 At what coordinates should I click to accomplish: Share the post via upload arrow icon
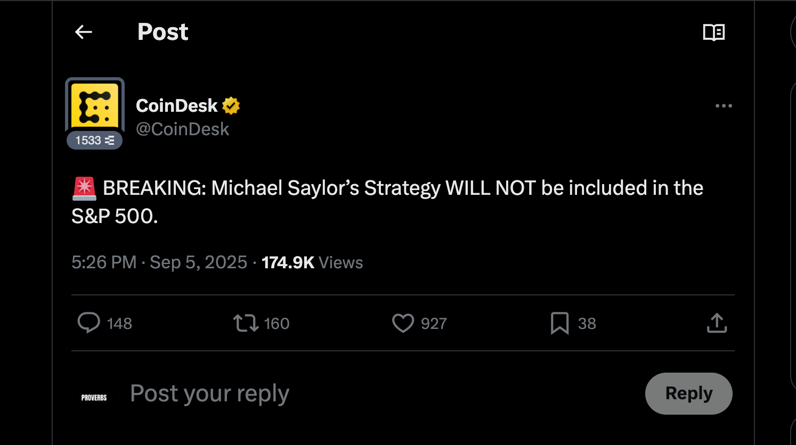tap(717, 323)
